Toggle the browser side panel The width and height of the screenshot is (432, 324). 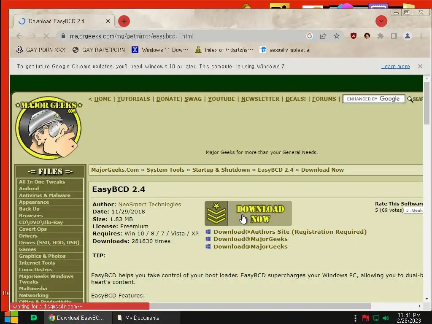(394, 36)
